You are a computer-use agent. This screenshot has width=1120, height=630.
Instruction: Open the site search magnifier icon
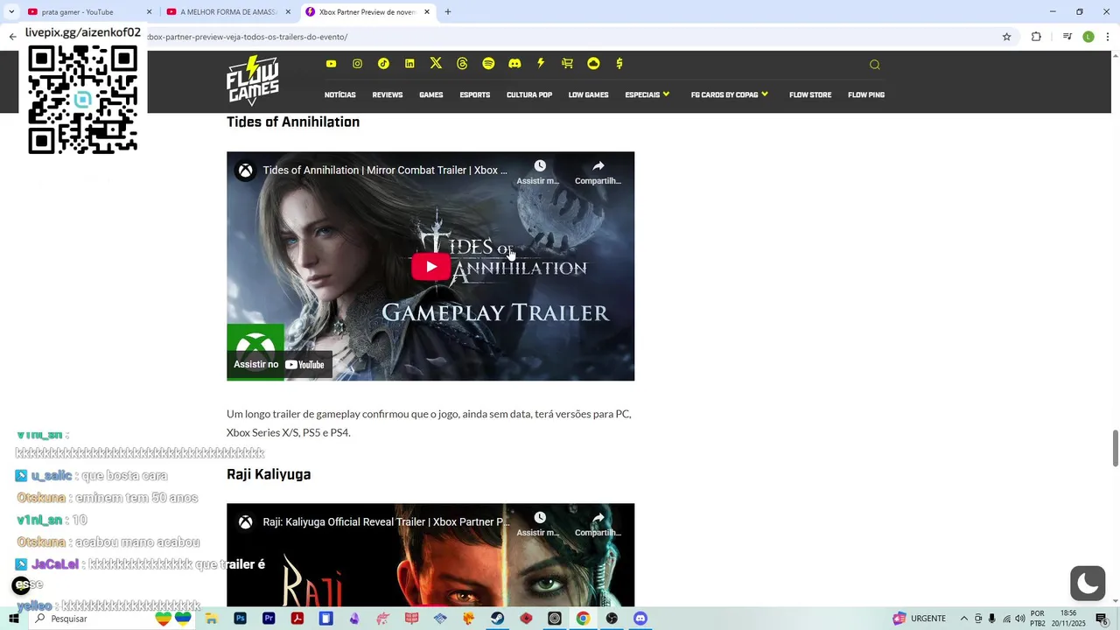coord(874,65)
